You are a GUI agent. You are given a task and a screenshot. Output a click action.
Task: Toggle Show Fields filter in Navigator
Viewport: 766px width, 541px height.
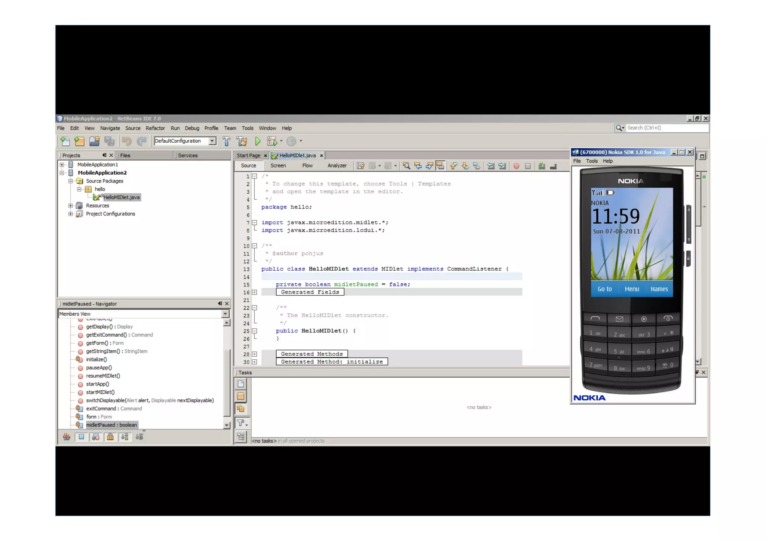81,437
